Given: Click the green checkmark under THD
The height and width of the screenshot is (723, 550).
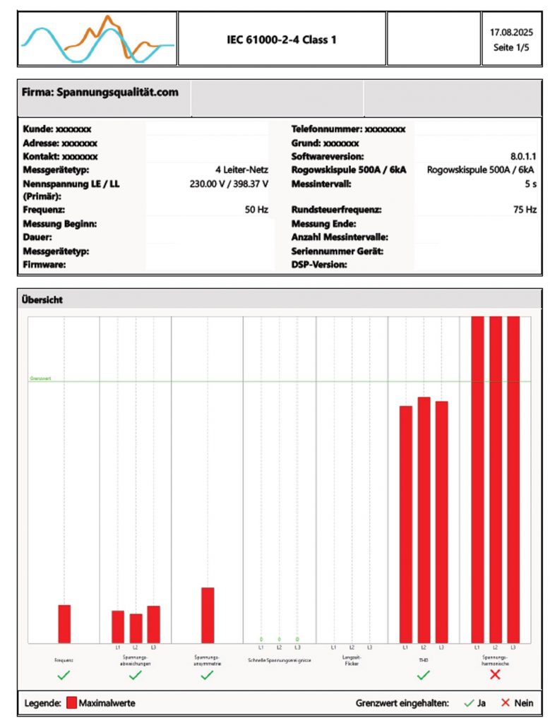Looking at the screenshot, I should pyautogui.click(x=423, y=675).
